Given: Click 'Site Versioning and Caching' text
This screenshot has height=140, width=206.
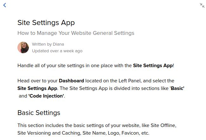Looking at the screenshot, I should pos(48,133).
